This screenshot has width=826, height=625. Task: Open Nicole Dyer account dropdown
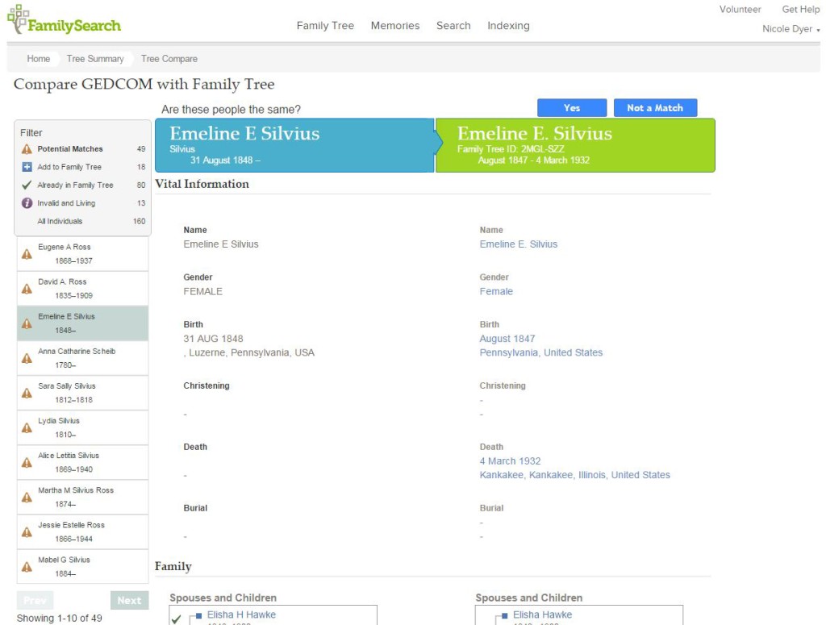(x=791, y=29)
